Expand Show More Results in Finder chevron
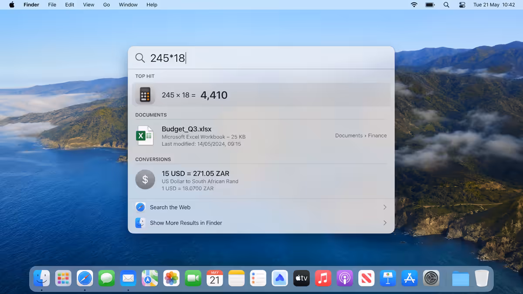 pyautogui.click(x=385, y=223)
